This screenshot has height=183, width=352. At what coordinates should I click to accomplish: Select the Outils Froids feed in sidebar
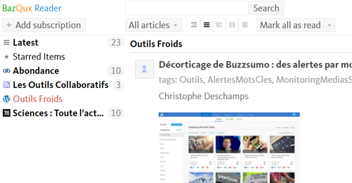point(38,99)
